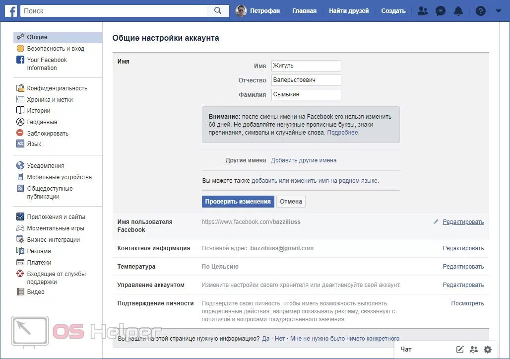Image resolution: width=510 pixels, height=359 pixels.
Task: Click the Фамилия field with Сымыкин
Action: point(306,94)
